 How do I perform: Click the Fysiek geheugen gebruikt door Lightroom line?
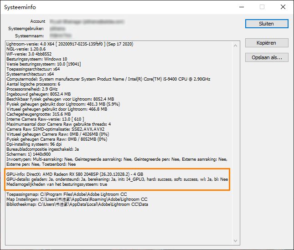[63, 104]
